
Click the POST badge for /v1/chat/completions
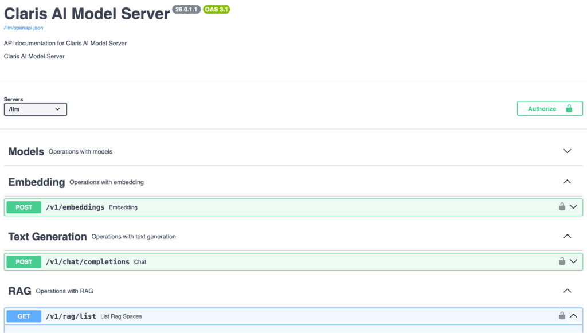coord(24,262)
